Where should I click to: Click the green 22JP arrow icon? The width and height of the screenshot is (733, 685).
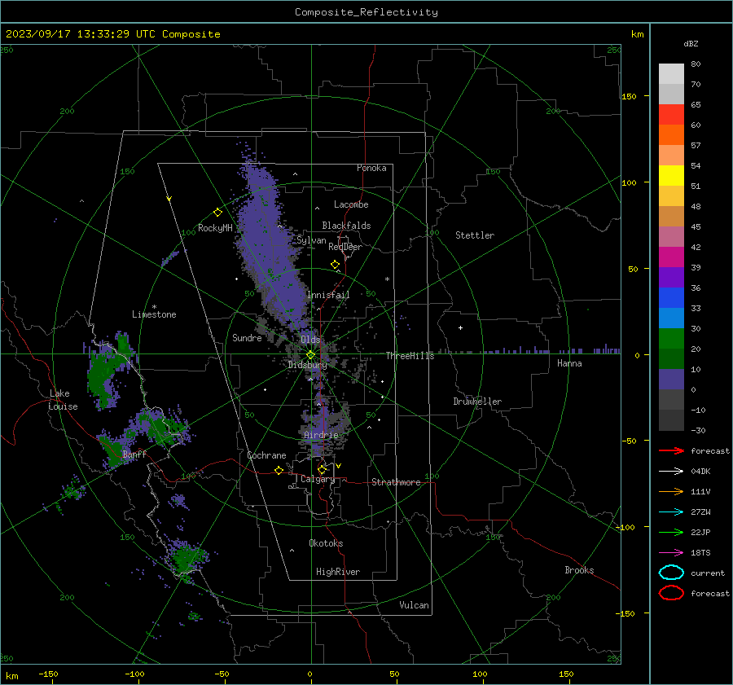671,532
